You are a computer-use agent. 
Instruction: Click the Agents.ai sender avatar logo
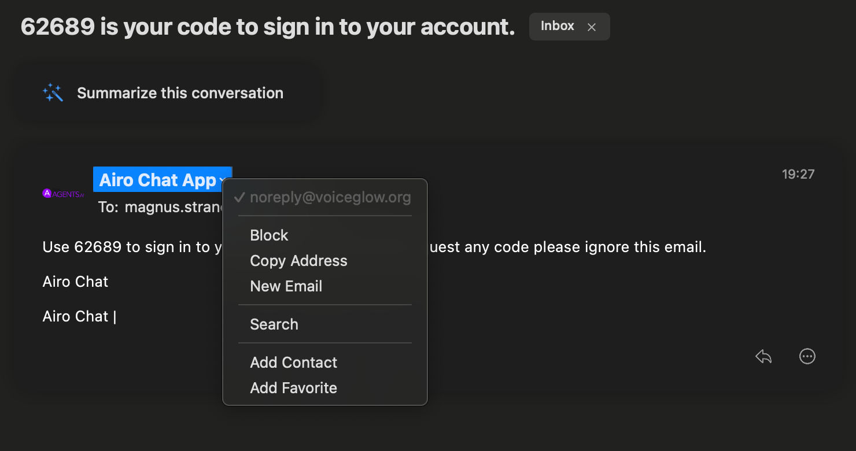coord(64,194)
